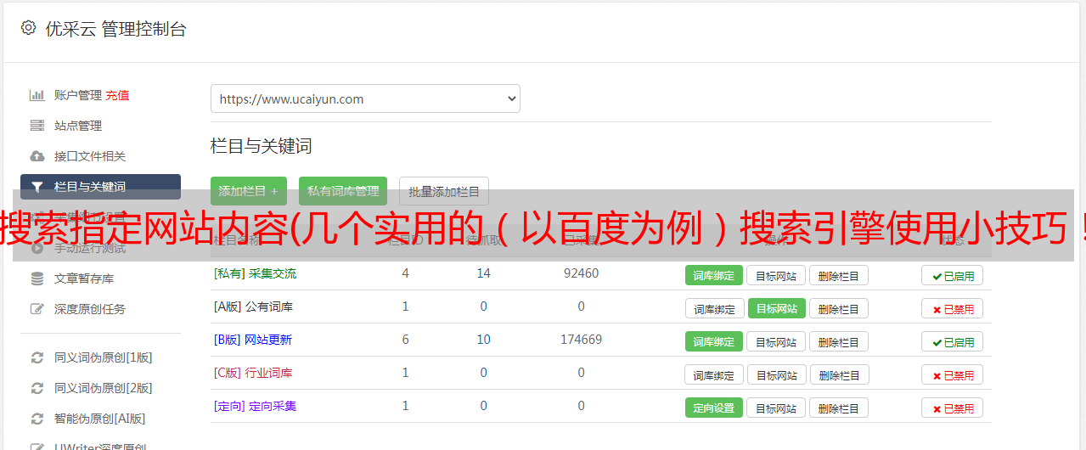
Task: Toggle 已启用 status for 网站更新 row
Action: coord(952,341)
